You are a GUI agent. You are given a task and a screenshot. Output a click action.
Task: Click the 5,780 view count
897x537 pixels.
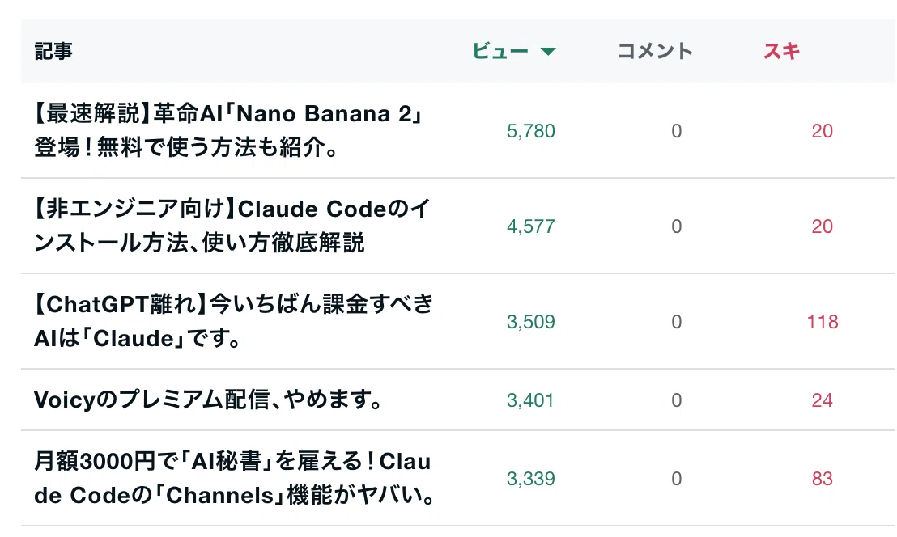[531, 131]
